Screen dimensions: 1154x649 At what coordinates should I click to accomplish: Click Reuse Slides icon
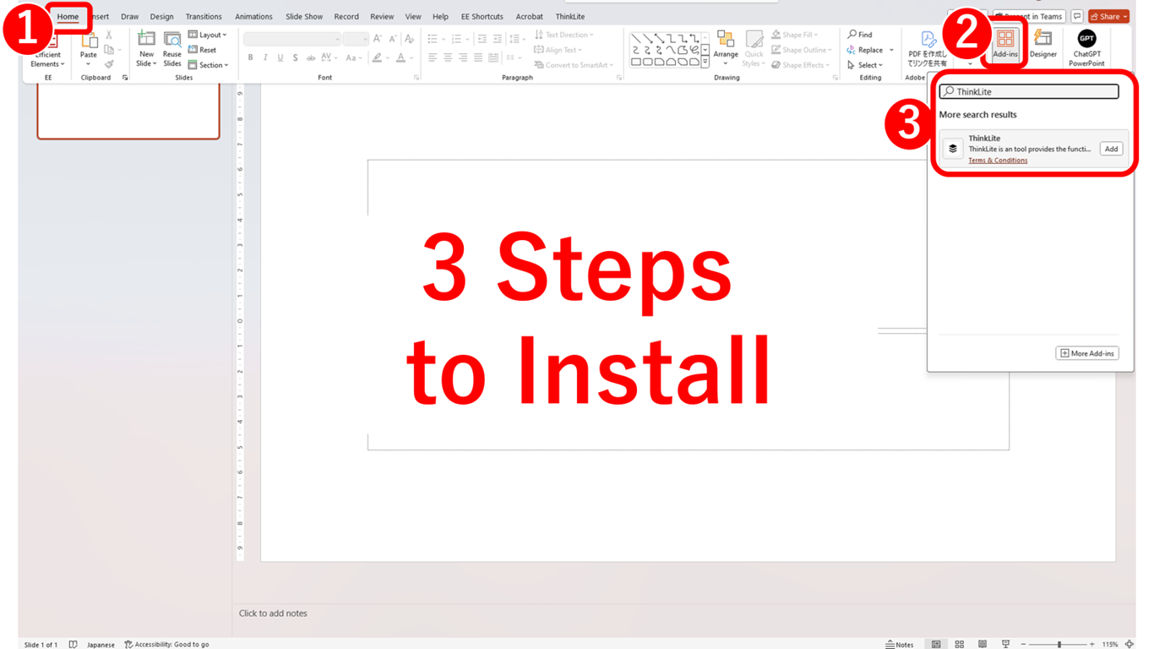coord(172,47)
